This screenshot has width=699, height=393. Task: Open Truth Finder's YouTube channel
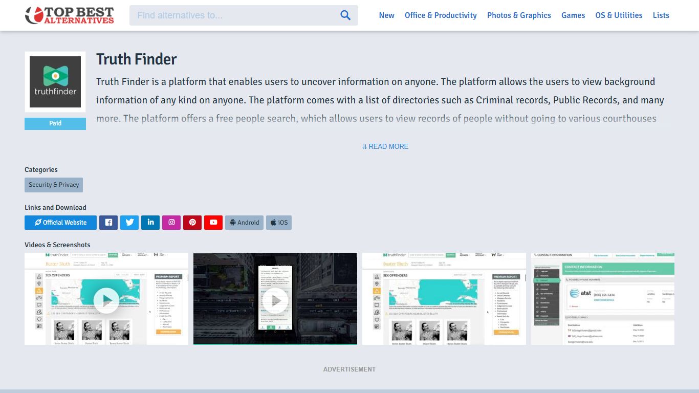[x=213, y=223]
